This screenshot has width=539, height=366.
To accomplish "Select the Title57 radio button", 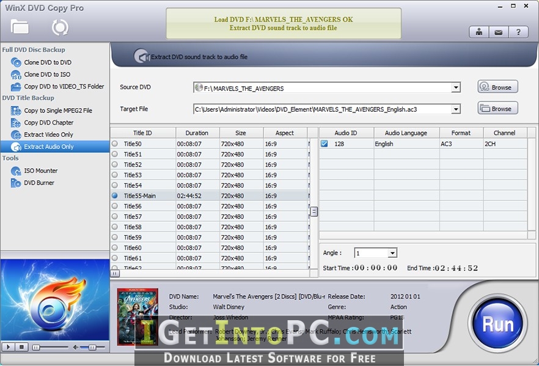I will click(115, 216).
